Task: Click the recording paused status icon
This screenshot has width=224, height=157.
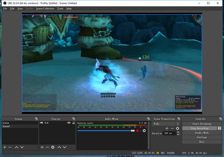Action: pyautogui.click(x=158, y=153)
